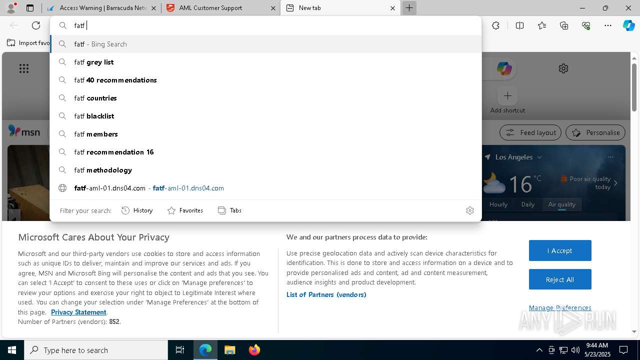
Task: Expand the air quality details arrow
Action: click(x=615, y=183)
